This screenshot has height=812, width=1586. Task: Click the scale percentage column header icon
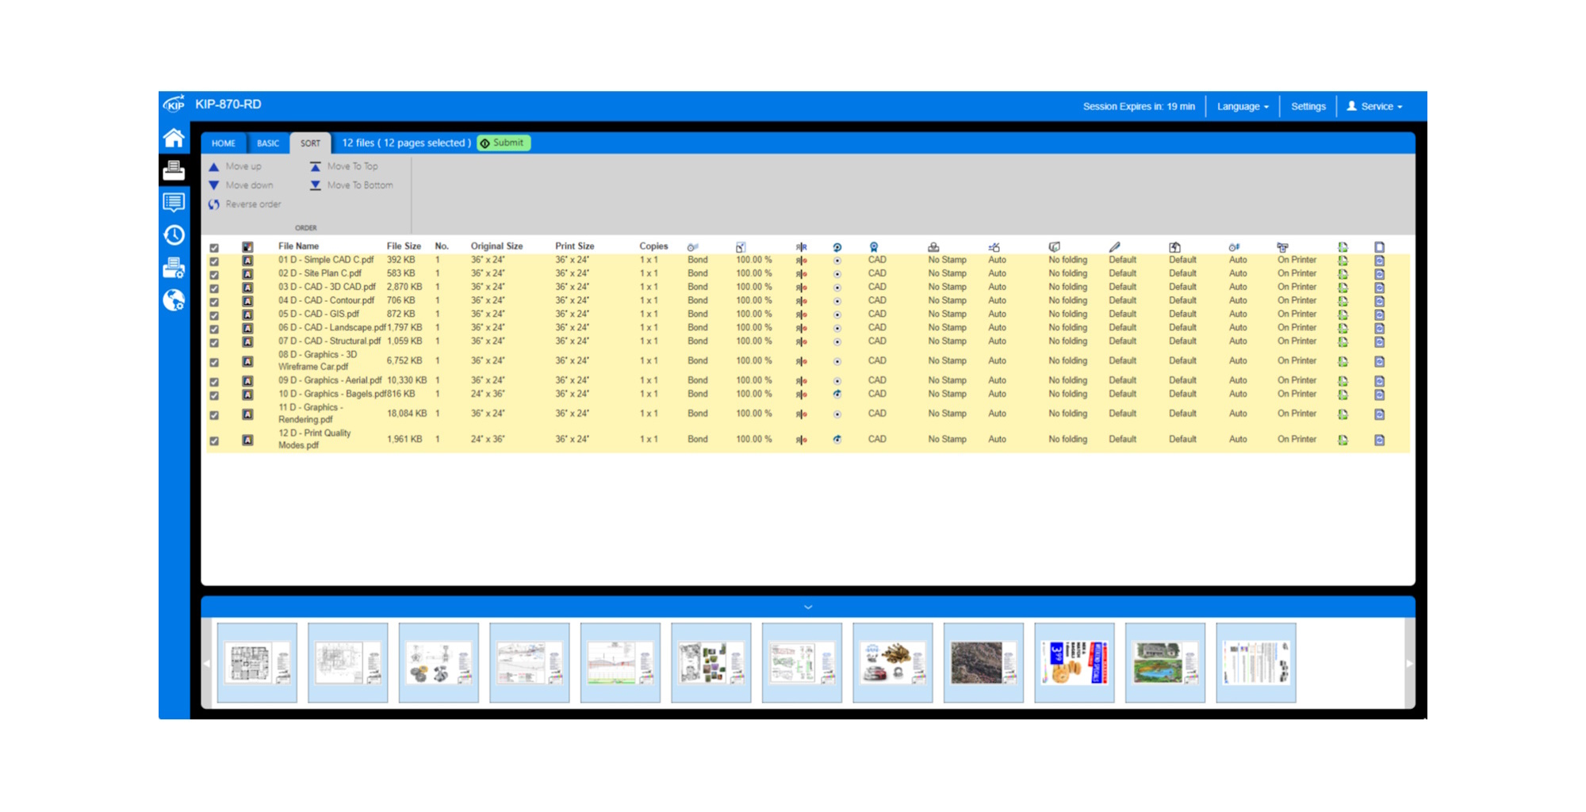point(741,247)
